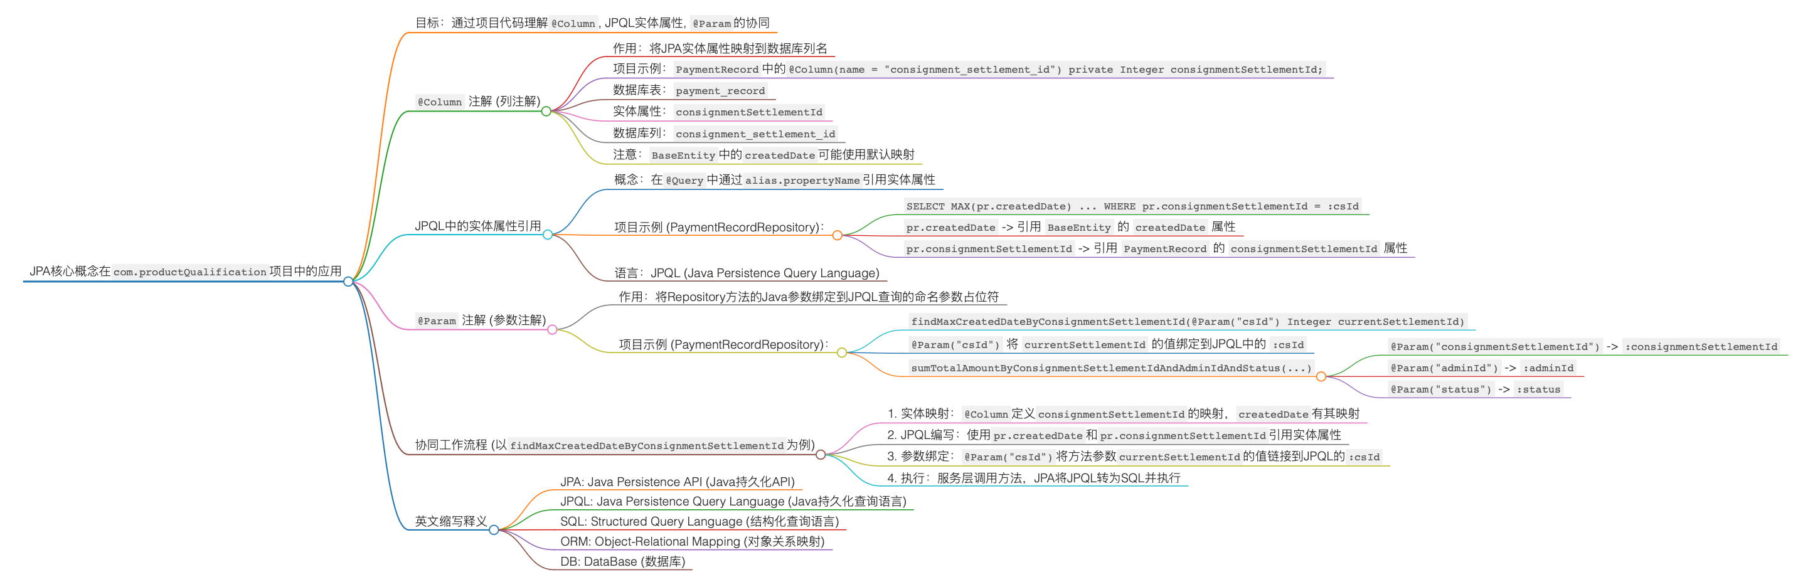Collapse the sumTotalAmountBy... node's orange circle
Image resolution: width=1798 pixels, height=582 pixels.
point(1320,377)
